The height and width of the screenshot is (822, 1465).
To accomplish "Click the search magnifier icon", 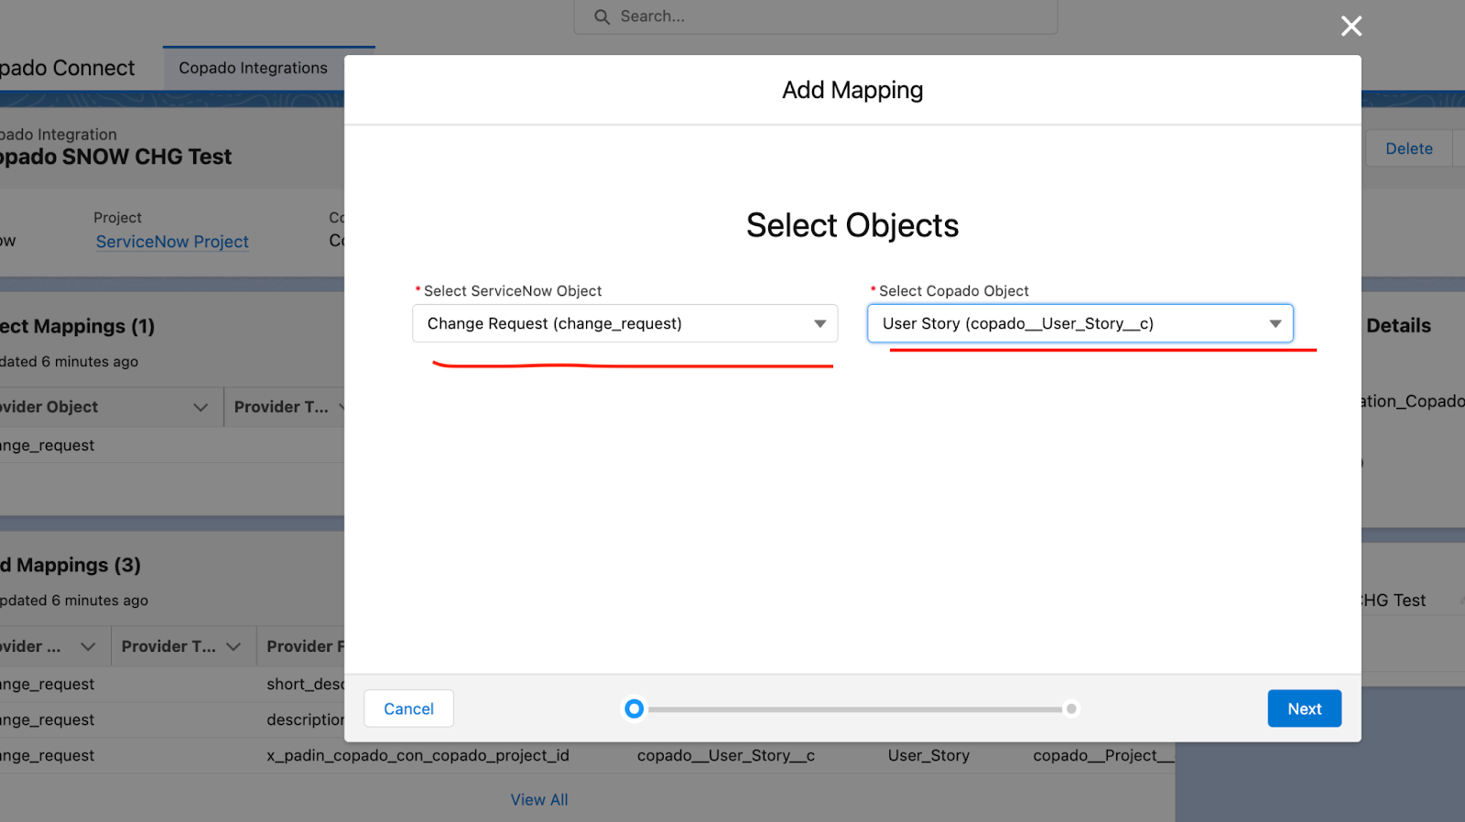I will [x=602, y=16].
